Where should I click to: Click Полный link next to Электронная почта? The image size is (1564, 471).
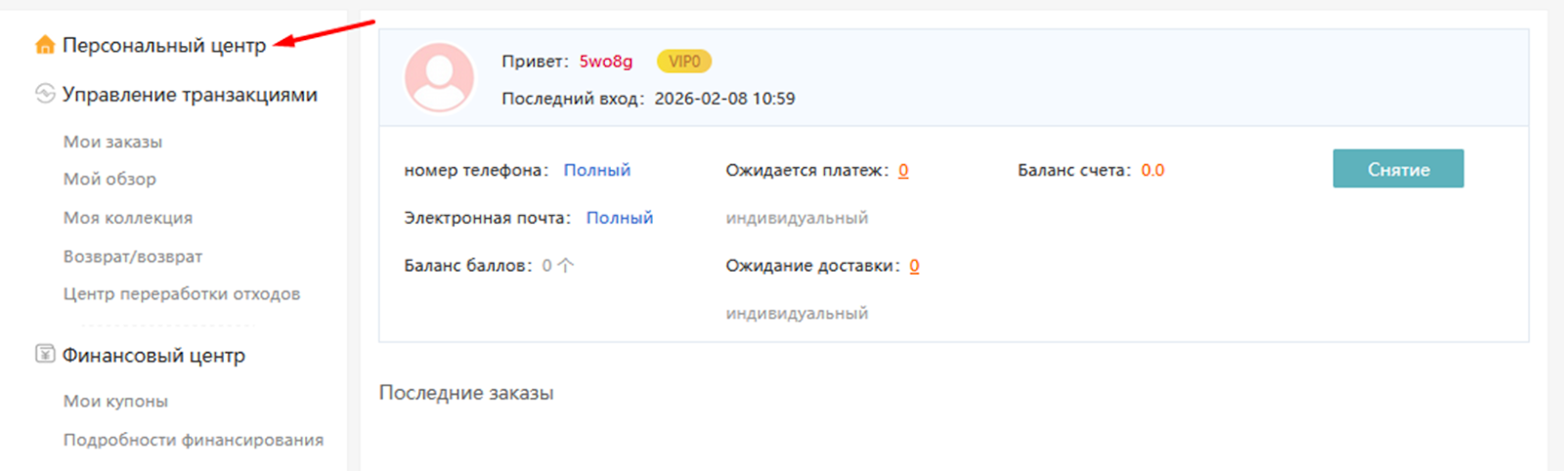(x=620, y=218)
